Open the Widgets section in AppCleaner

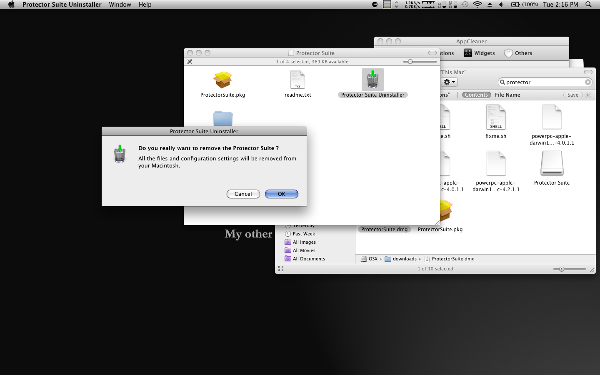pyautogui.click(x=479, y=53)
